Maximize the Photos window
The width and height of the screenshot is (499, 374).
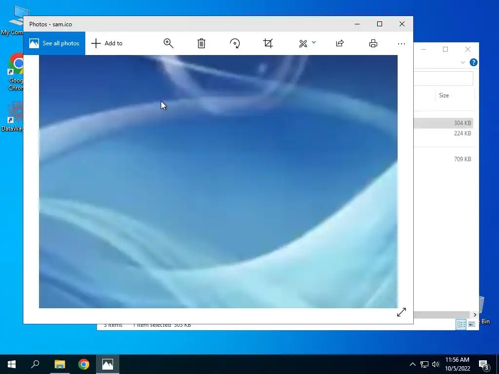coord(379,24)
